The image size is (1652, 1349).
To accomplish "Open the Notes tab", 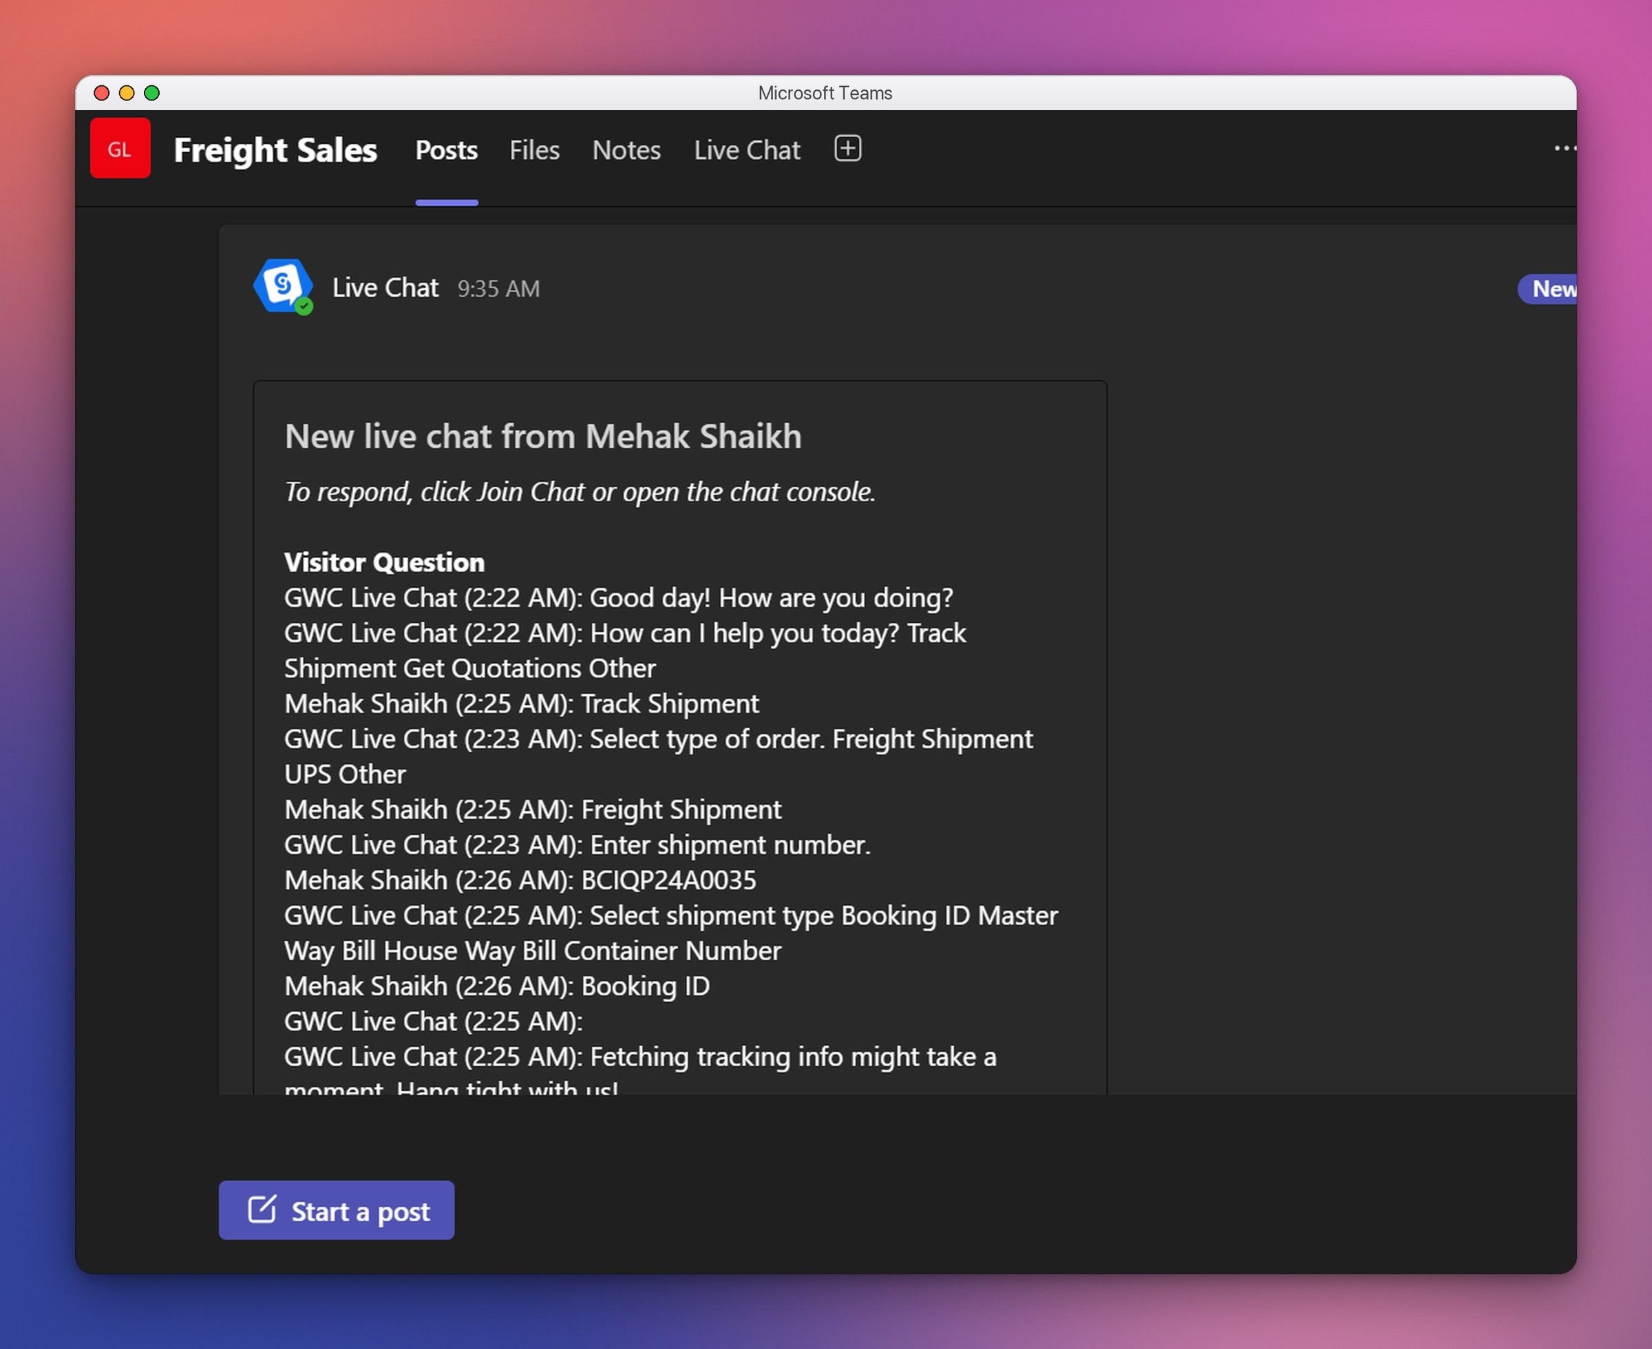I will [x=626, y=150].
